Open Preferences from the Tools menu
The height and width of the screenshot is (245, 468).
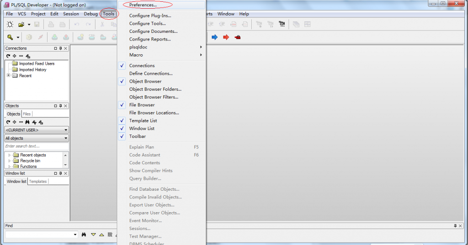tap(143, 5)
